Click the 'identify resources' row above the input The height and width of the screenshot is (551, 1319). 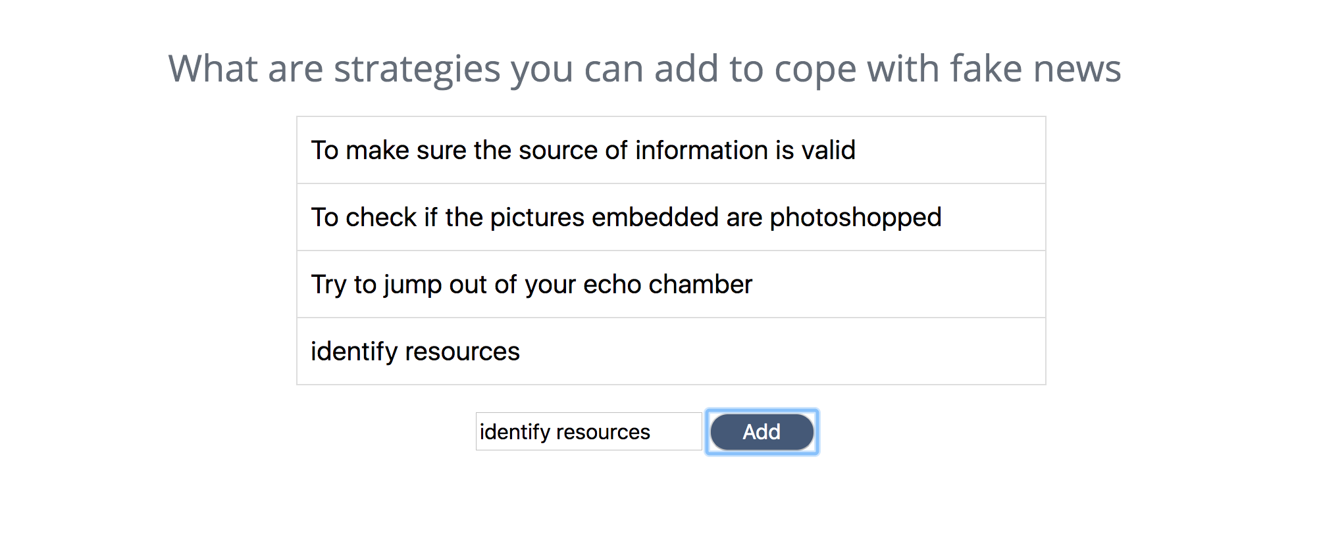point(671,352)
